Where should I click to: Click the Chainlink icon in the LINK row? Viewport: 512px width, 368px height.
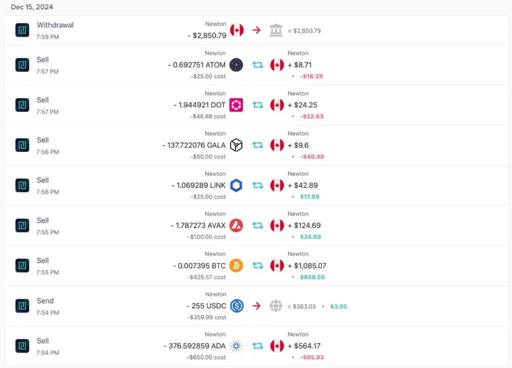point(236,185)
